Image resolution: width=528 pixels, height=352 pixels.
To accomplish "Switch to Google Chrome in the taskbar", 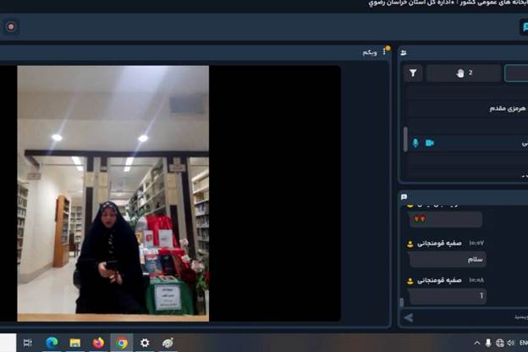I will pyautogui.click(x=122, y=343).
